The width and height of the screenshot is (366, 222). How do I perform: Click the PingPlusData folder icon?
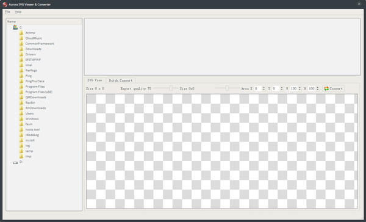[x=21, y=81]
